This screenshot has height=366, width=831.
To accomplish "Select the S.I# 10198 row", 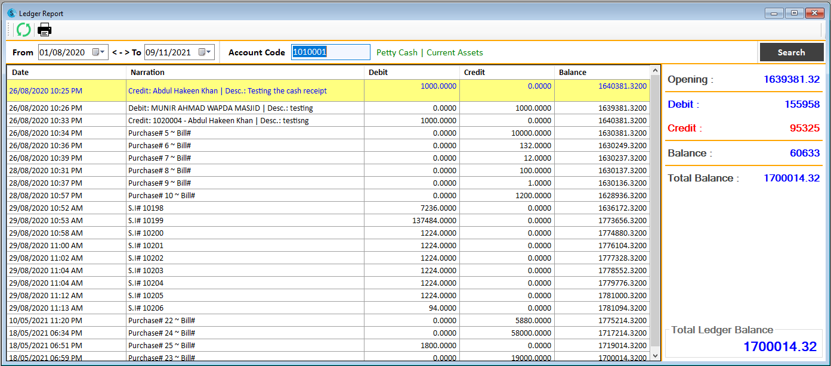I will [329, 208].
